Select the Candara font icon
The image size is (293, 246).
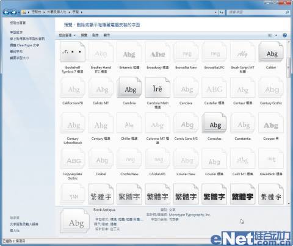tap(186, 87)
